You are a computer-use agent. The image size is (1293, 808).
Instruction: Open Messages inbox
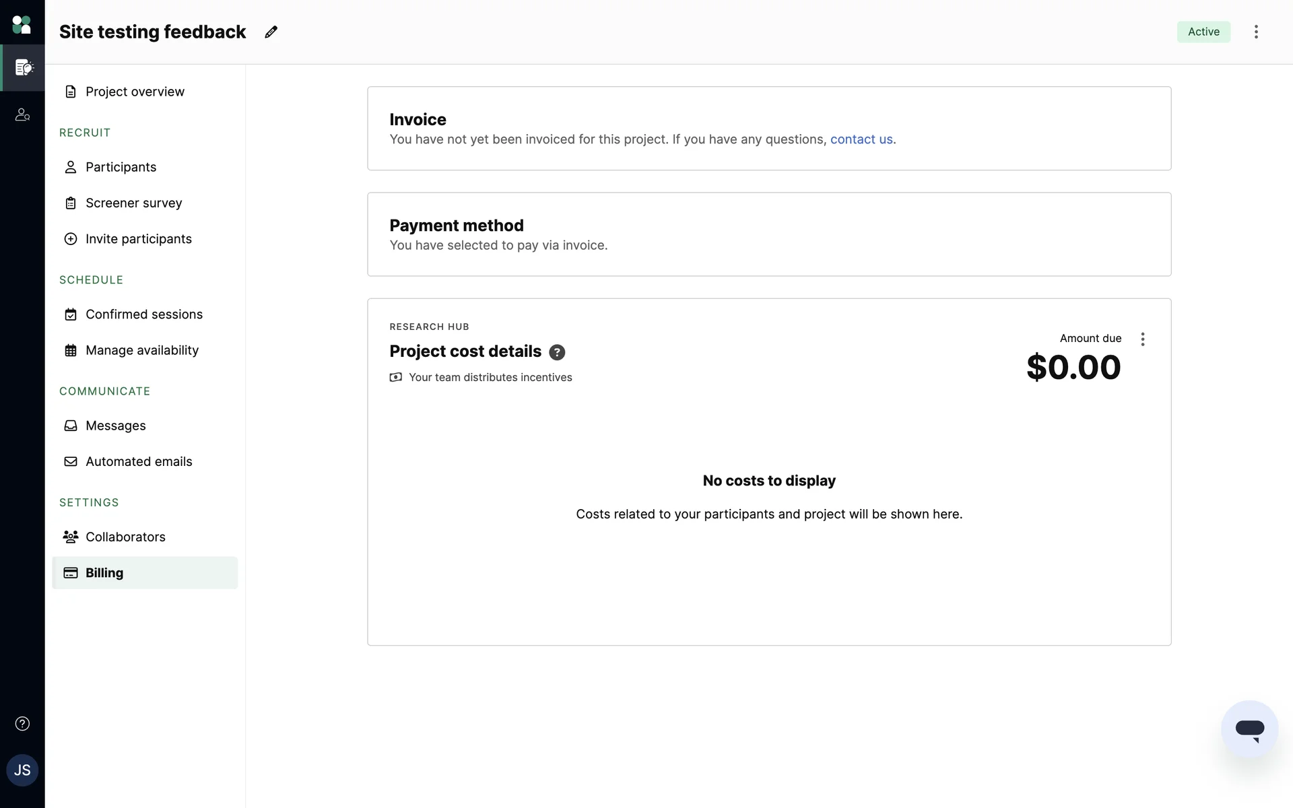(115, 426)
